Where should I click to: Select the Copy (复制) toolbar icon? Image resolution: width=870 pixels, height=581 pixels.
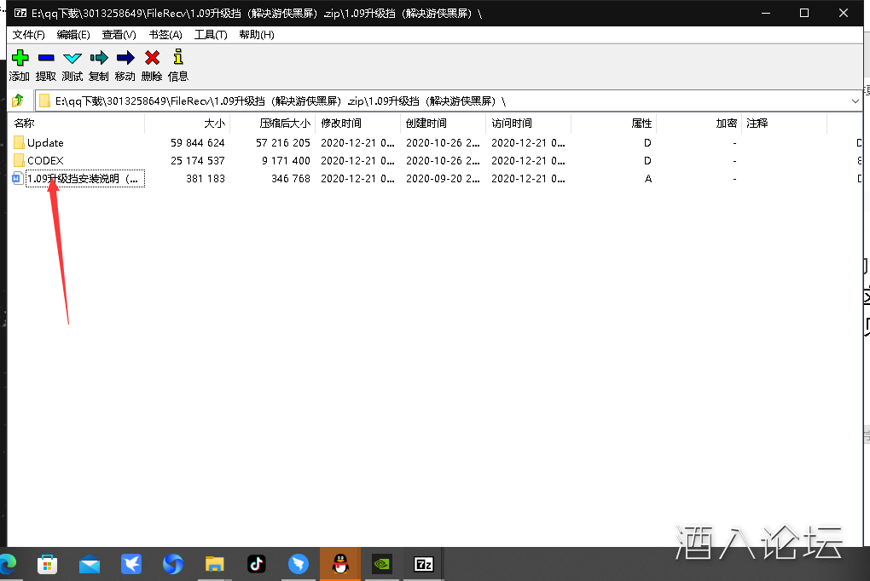(x=99, y=58)
